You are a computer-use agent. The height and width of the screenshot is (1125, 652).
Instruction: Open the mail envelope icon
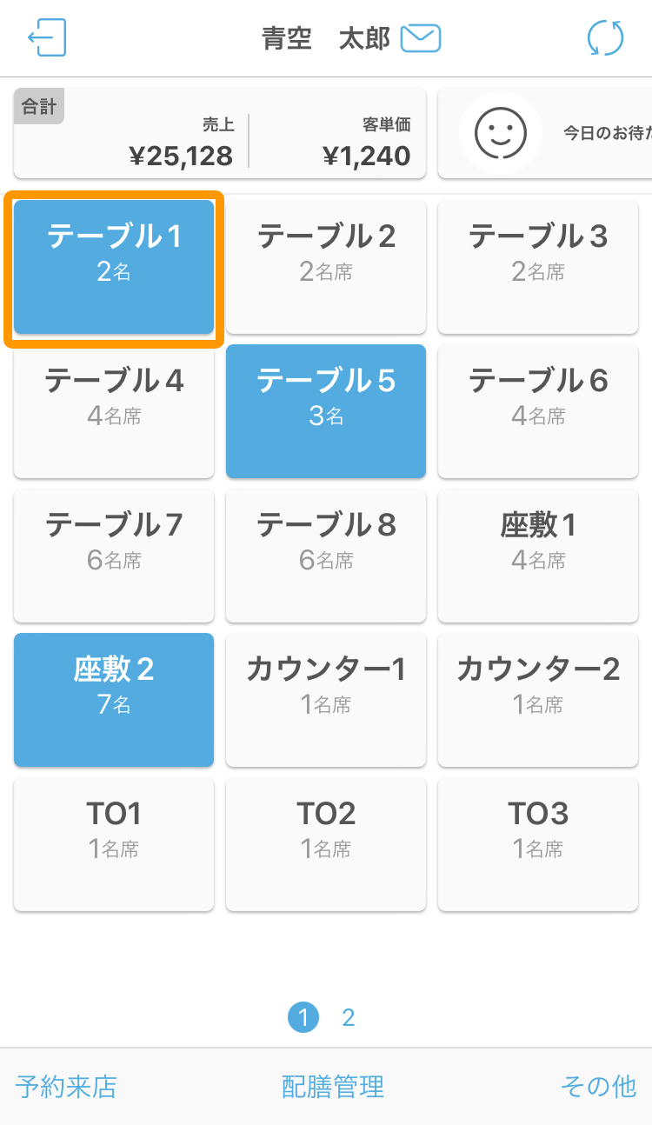pos(421,38)
